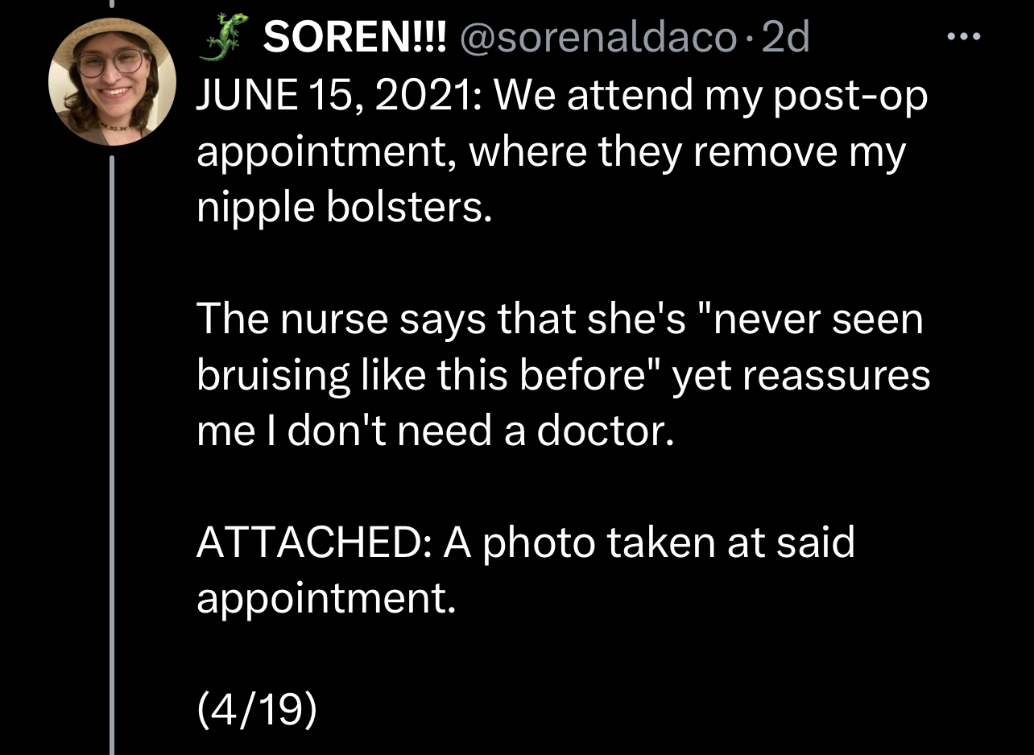Click the line beginning "The nurse says"
Screen dimensions: 1034x755
click(x=560, y=321)
